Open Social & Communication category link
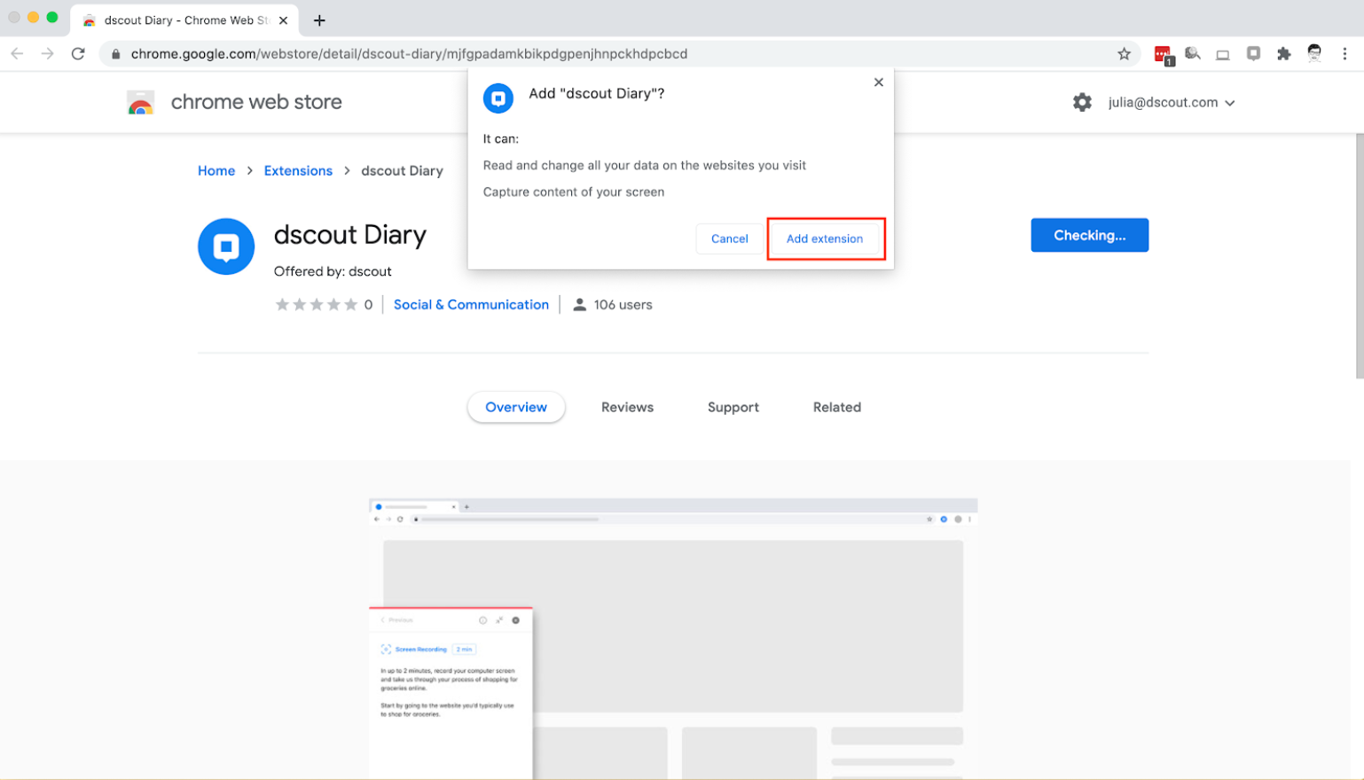Screen dimensions: 1364x780 click(471, 305)
